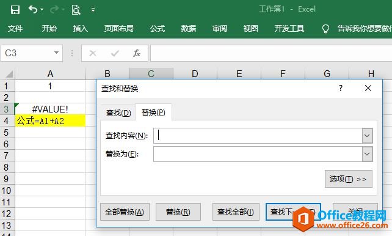This screenshot has width=392, height=236.
Task: Switch to the 页面布局 ribbon tab
Action: point(118,29)
